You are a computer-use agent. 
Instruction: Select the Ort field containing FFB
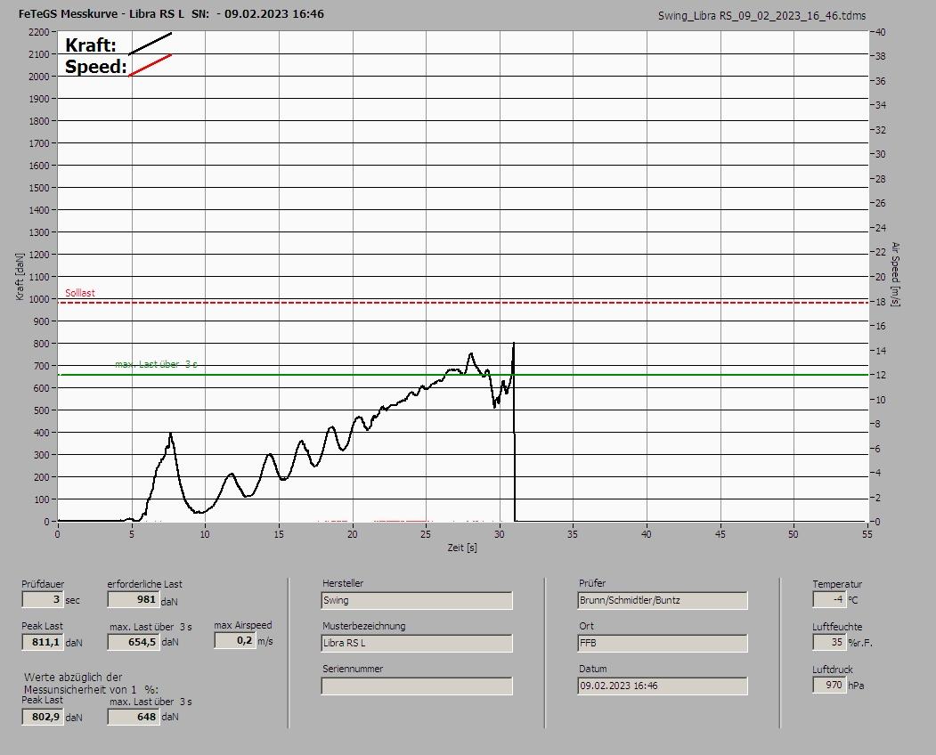[663, 644]
